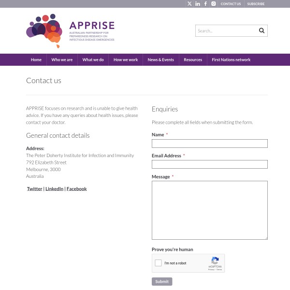Focus the Name input field
The width and height of the screenshot is (290, 290).
(209, 144)
